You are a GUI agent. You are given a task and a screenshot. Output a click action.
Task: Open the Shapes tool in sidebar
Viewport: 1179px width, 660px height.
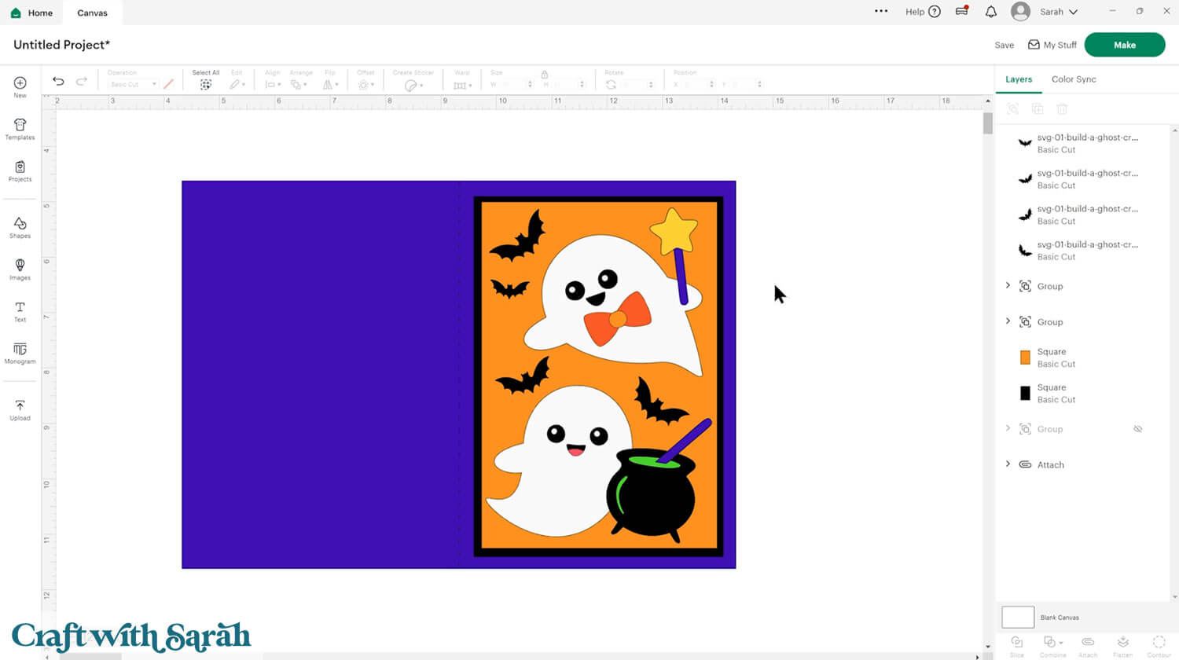[x=20, y=227]
